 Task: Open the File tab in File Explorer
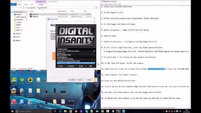(14, 4)
